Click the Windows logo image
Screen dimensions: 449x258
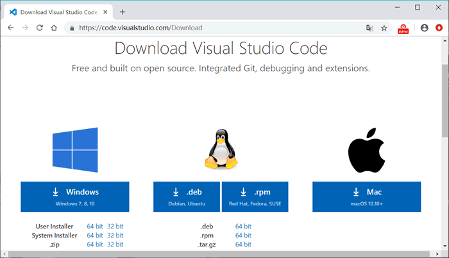(75, 150)
